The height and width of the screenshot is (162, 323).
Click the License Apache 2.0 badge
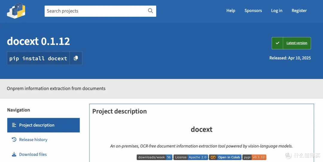click(x=191, y=157)
